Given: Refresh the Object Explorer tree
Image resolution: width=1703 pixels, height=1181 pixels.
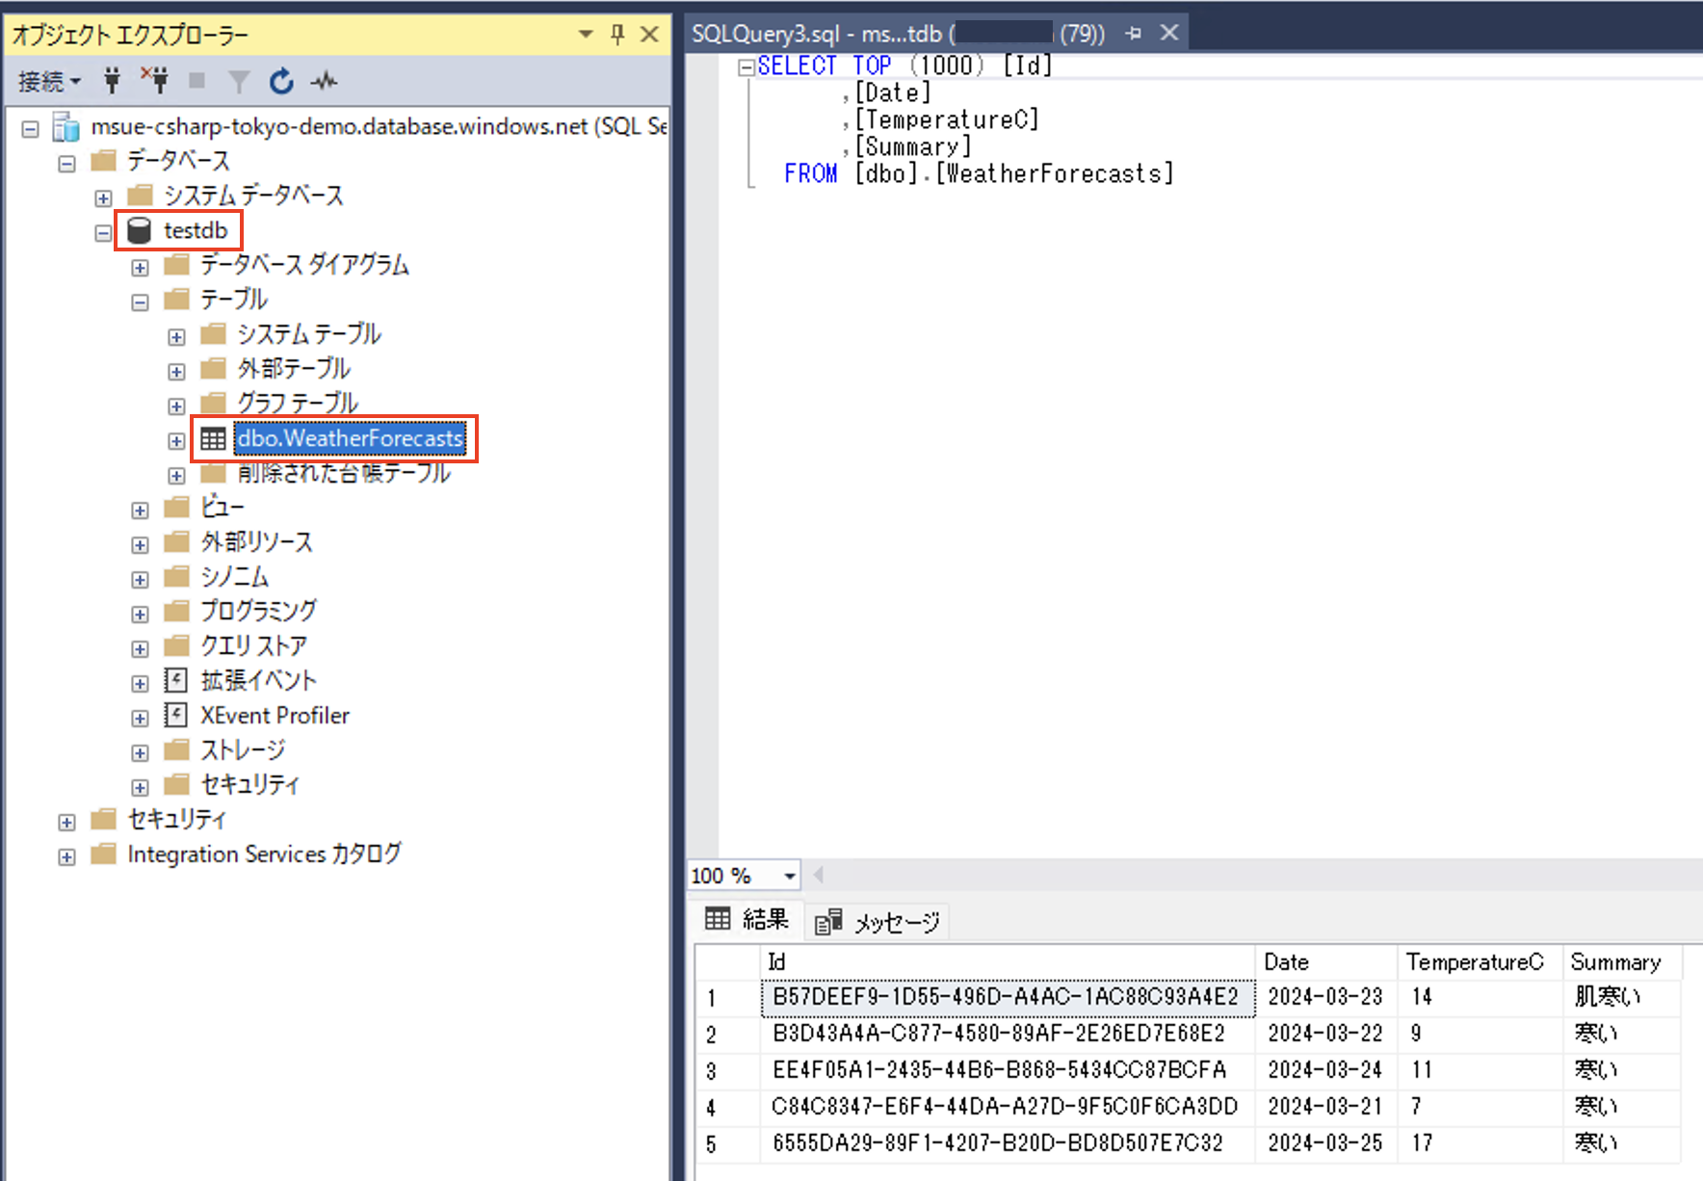Looking at the screenshot, I should tap(280, 81).
